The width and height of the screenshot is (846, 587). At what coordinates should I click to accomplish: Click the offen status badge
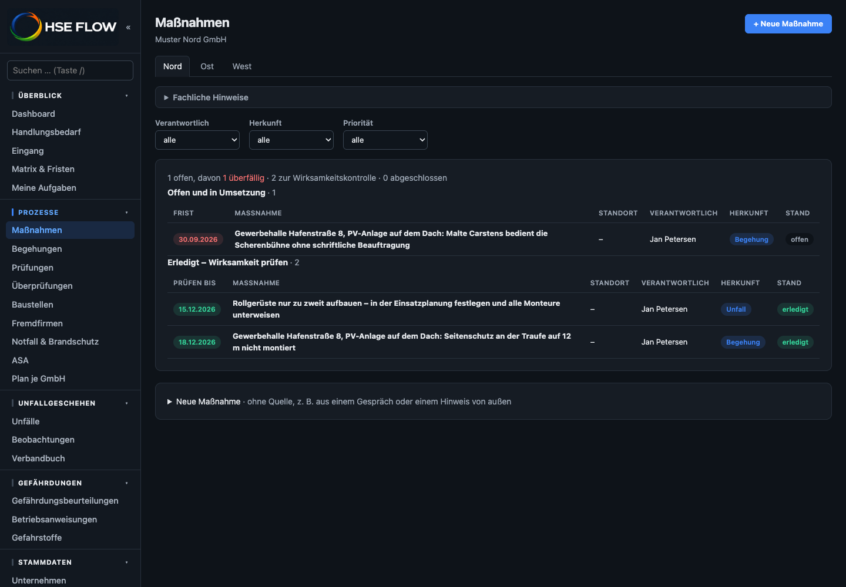click(x=800, y=239)
